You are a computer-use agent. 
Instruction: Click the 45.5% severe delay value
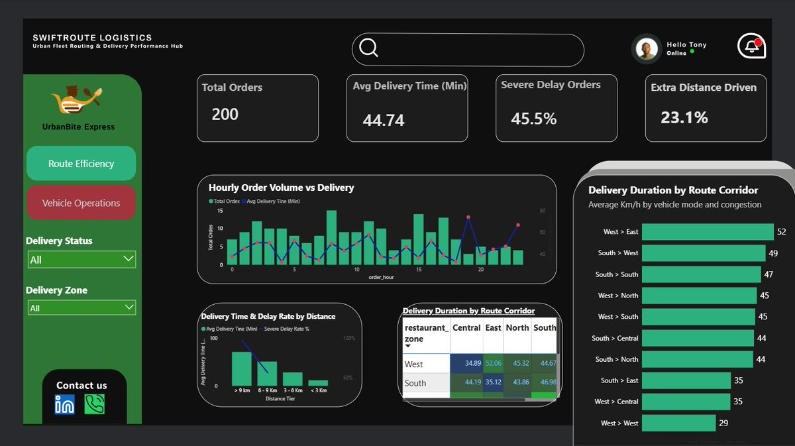(534, 119)
